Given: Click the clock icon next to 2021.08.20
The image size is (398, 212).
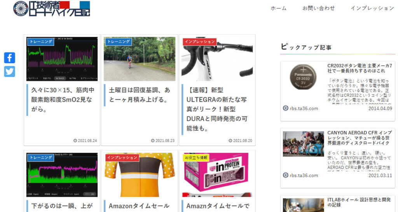Looking at the screenshot, I should pos(230,141).
